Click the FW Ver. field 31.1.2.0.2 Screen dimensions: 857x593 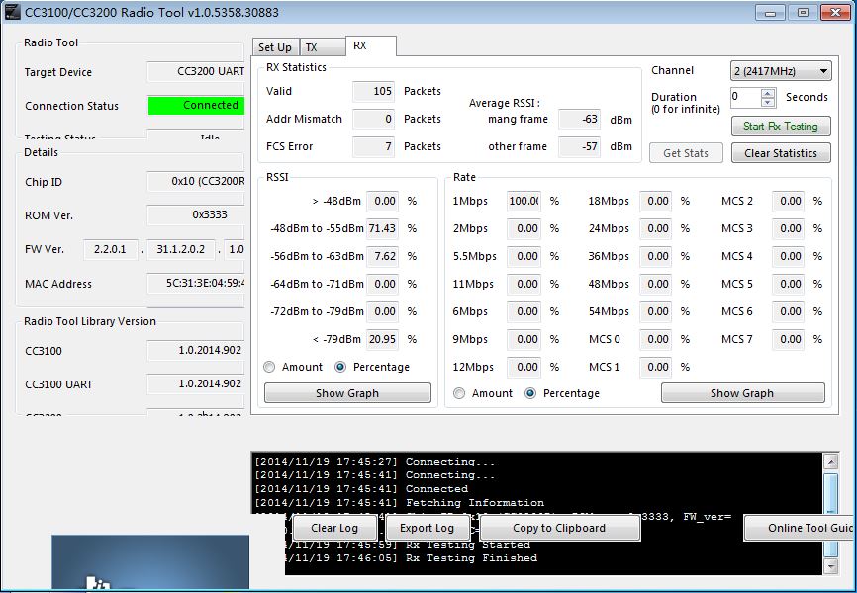(x=180, y=249)
